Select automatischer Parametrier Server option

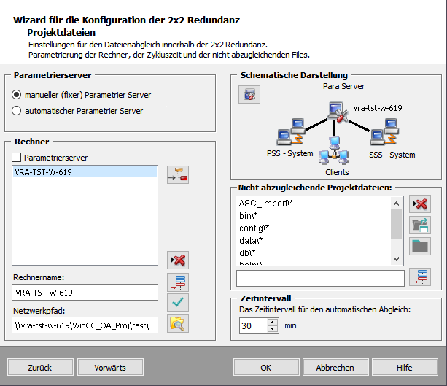(x=18, y=111)
